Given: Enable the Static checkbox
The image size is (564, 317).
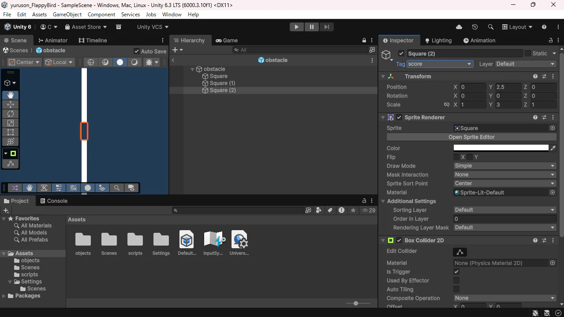Looking at the screenshot, I should (527, 53).
